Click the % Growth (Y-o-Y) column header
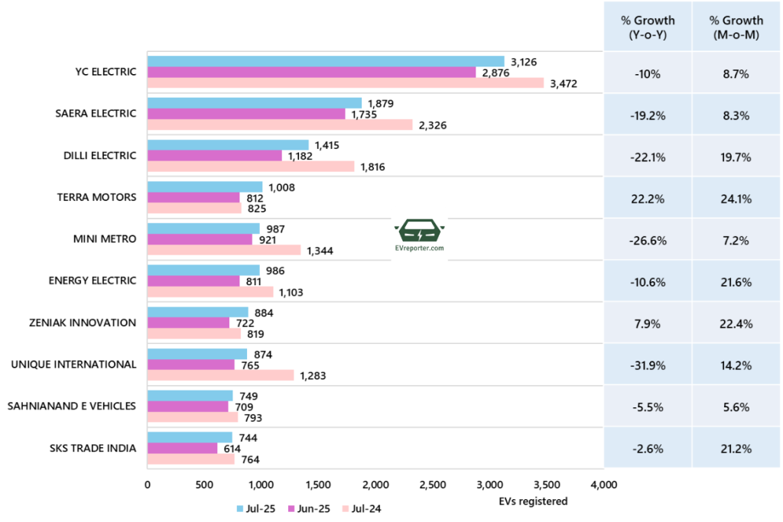 coord(648,28)
